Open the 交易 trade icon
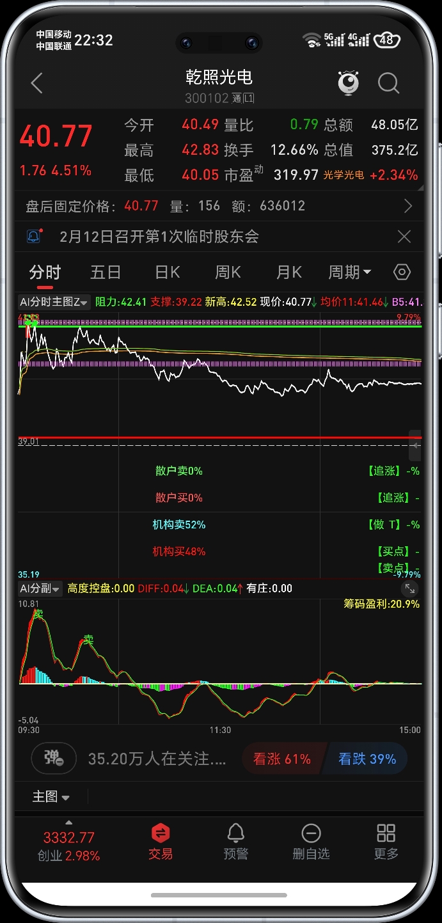 pos(161,842)
